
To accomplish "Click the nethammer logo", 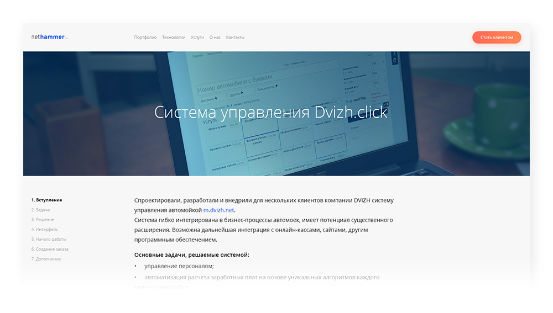I will click(49, 37).
